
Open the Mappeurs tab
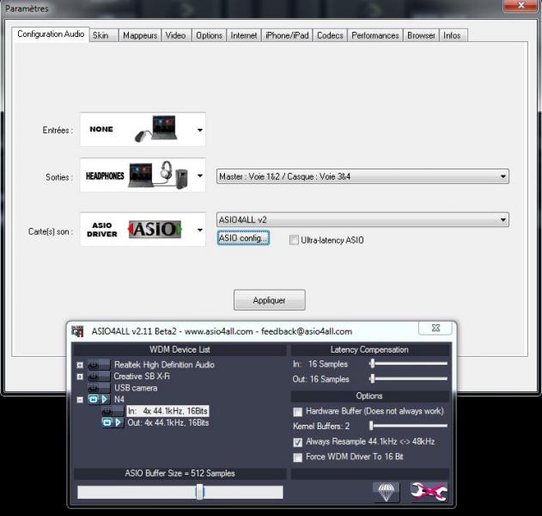point(139,35)
